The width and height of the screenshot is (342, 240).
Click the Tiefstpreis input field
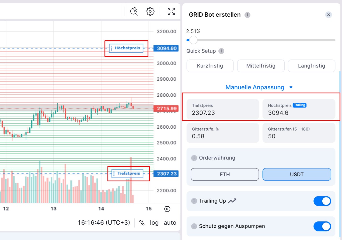coord(223,110)
